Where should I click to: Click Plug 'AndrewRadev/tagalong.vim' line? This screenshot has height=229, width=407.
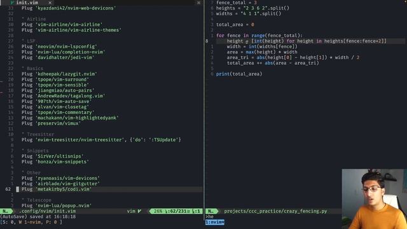[x=63, y=96]
